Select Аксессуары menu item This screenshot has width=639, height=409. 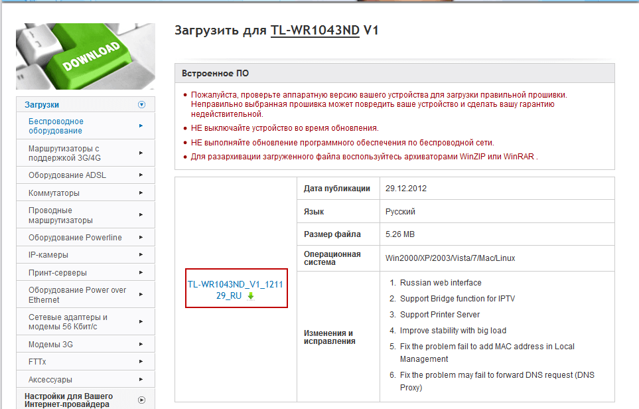[50, 380]
